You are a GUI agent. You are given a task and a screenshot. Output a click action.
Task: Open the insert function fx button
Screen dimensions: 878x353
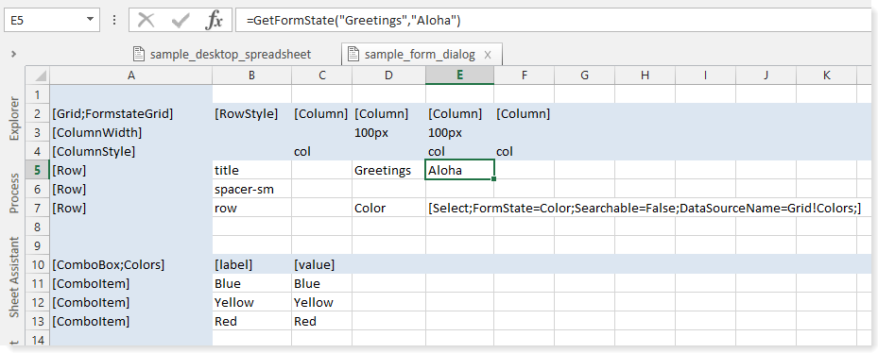pos(214,21)
